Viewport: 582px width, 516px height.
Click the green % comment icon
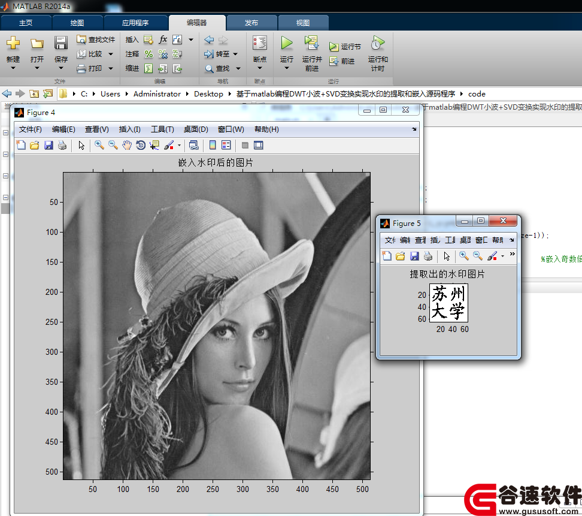(148, 55)
